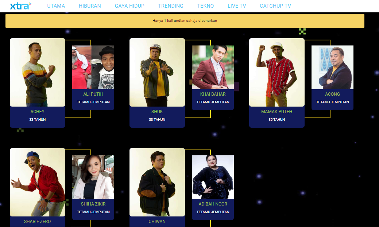The width and height of the screenshot is (379, 227).
Task: Open CATCHUP TV in navigation
Action: tap(275, 6)
